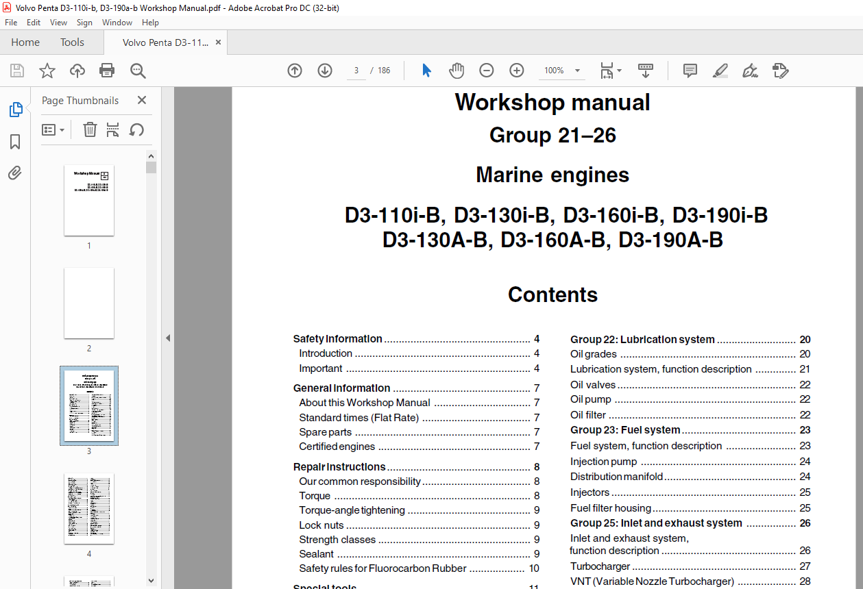The height and width of the screenshot is (589, 863).
Task: Select the Volvo Penta D3-11... document tab
Action: point(165,42)
